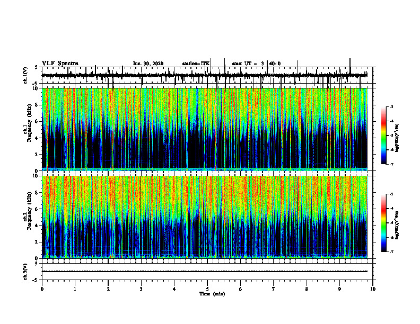Click the ch.2 colorbar log(PSD) label
Image resolution: width=420 pixels, height=324 pixels.
(397, 225)
